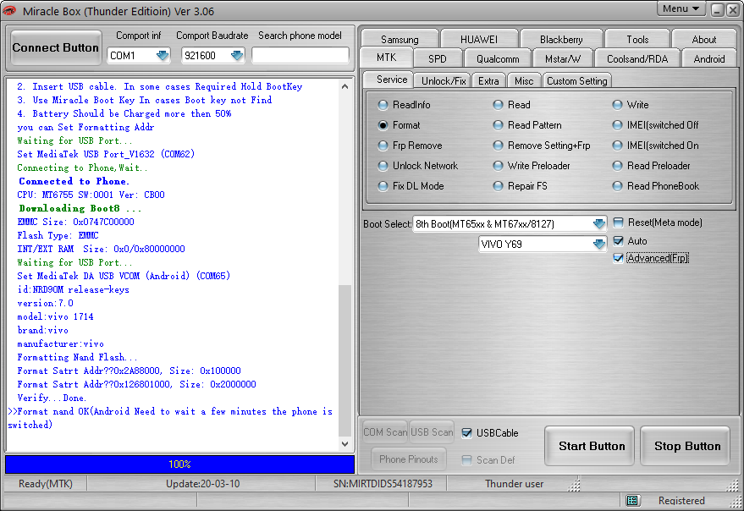Click the Ready(MTK) status bar entry

click(46, 483)
